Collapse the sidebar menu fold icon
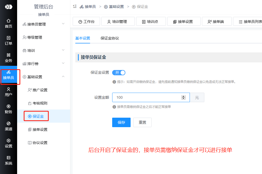The width and height of the screenshot is (262, 174). tap(75, 7)
